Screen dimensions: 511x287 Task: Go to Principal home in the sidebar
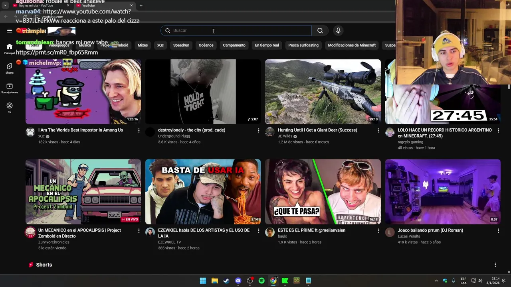tap(10, 49)
